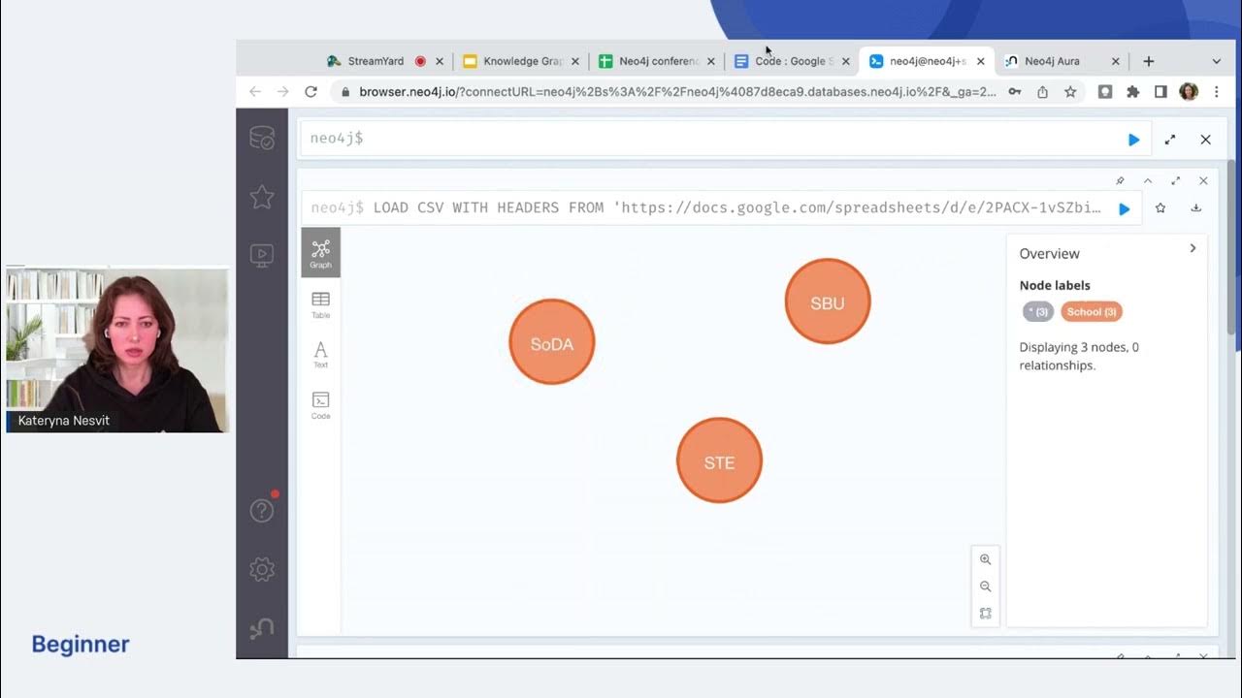Reload the page
The image size is (1242, 698).
coord(311,91)
